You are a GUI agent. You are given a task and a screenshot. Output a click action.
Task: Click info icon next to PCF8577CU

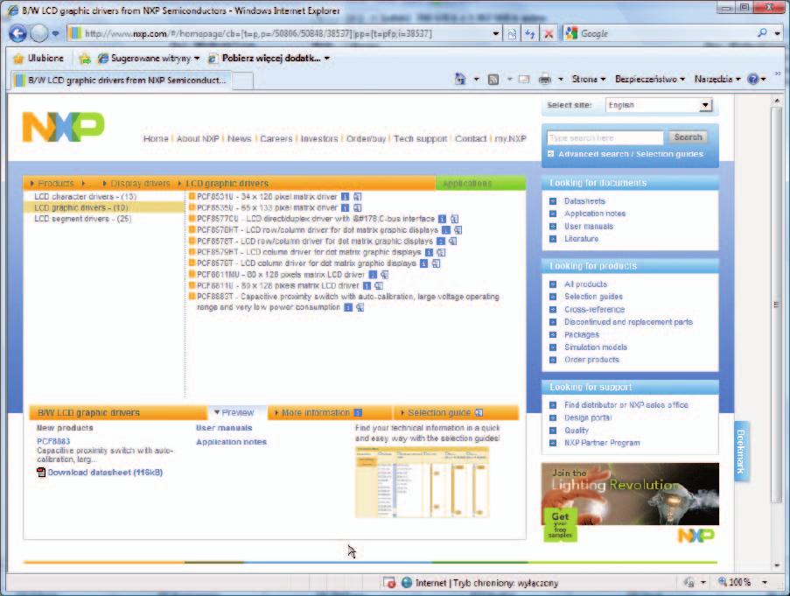click(x=442, y=219)
